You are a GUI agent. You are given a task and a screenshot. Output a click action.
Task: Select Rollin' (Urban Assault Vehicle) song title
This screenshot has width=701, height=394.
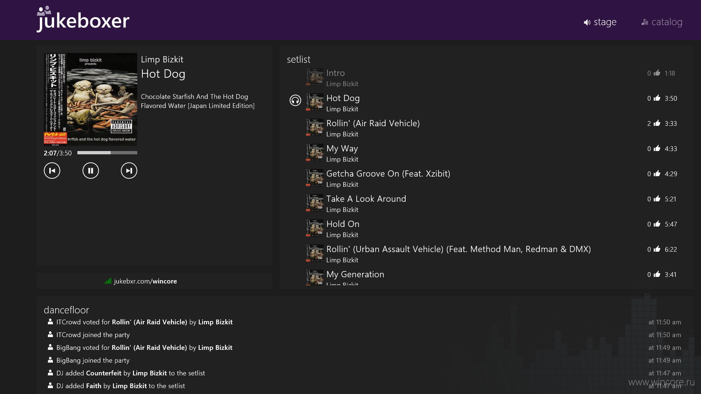point(459,249)
